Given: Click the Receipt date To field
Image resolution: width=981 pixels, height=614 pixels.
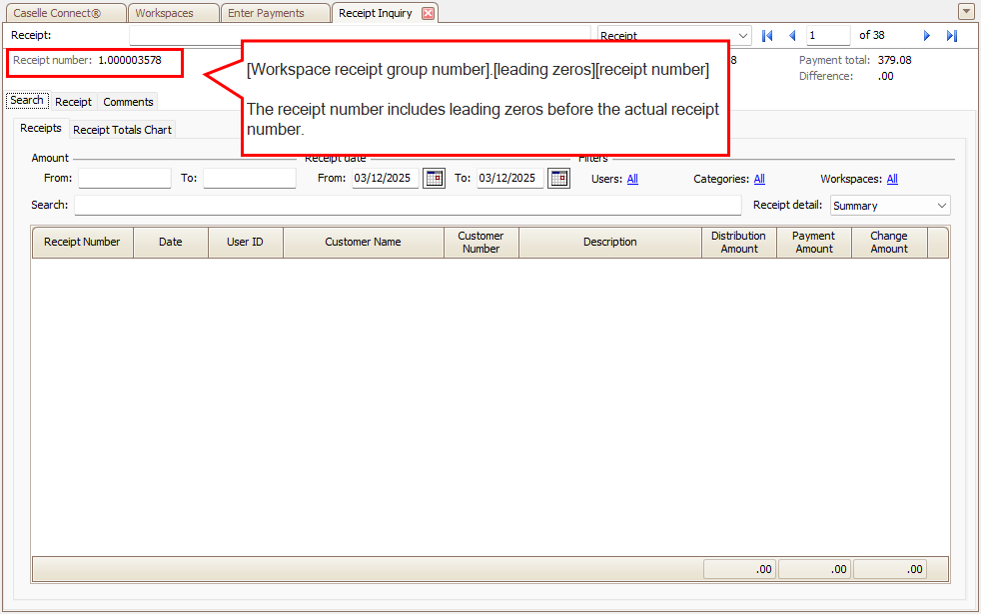Looking at the screenshot, I should click(x=509, y=178).
